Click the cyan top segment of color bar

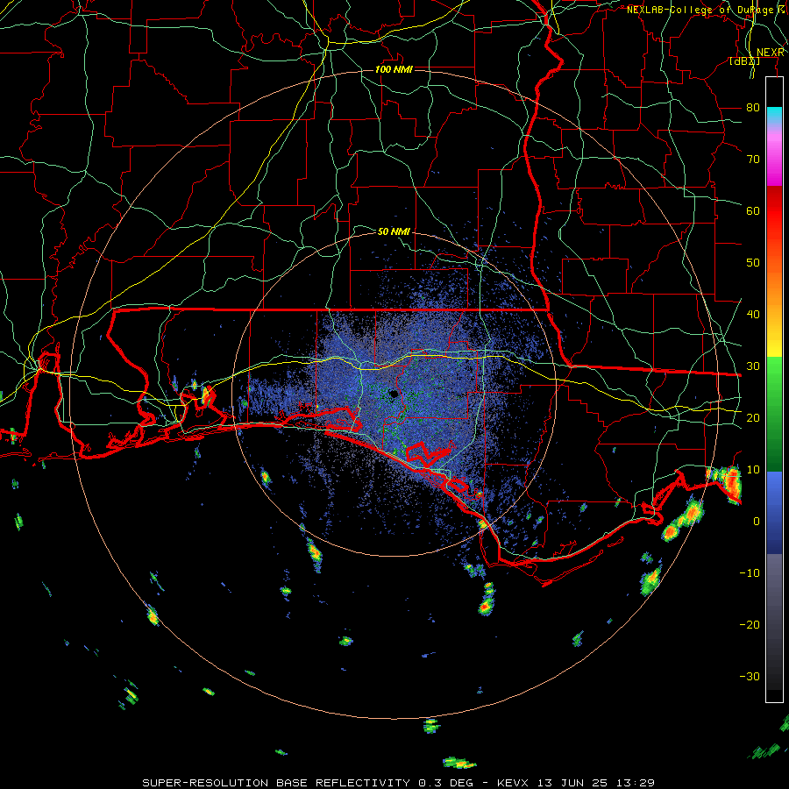tap(774, 116)
